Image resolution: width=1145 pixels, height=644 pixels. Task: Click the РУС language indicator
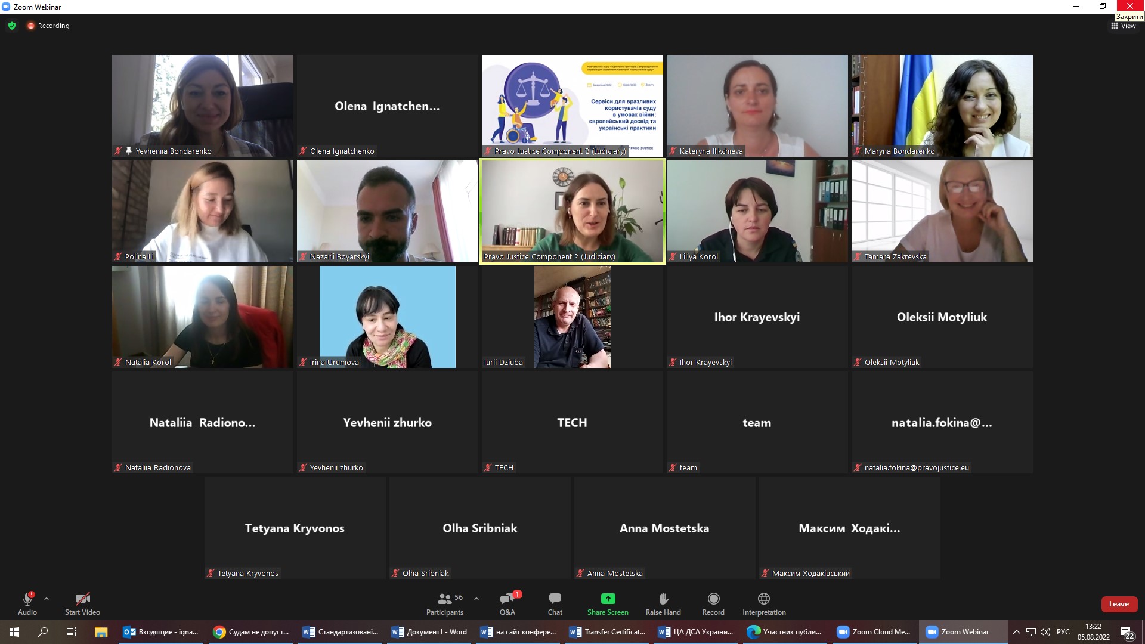(x=1063, y=631)
